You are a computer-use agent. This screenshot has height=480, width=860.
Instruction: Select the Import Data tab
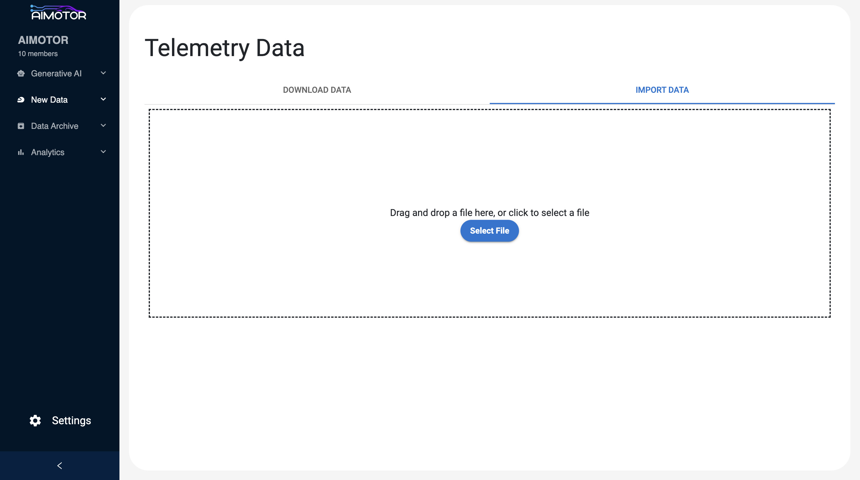[x=662, y=90]
